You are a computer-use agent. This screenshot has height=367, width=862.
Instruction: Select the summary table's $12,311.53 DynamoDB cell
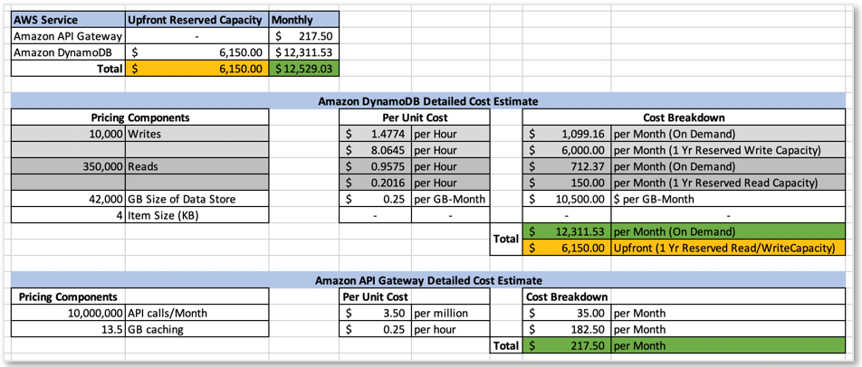point(304,52)
